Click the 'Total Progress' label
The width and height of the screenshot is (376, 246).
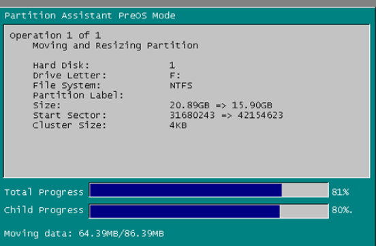pyautogui.click(x=44, y=192)
